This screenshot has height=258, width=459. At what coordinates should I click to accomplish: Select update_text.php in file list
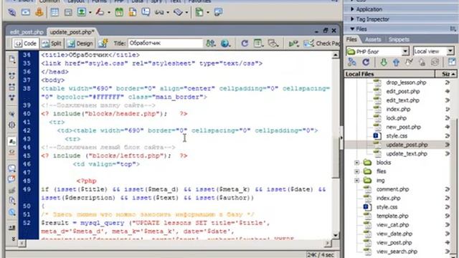407,154
